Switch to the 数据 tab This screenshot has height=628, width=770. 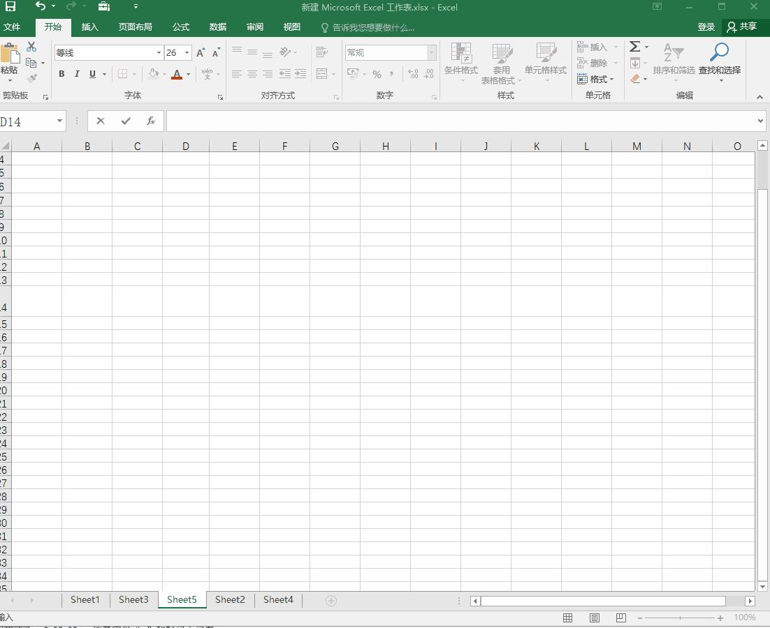point(217,27)
